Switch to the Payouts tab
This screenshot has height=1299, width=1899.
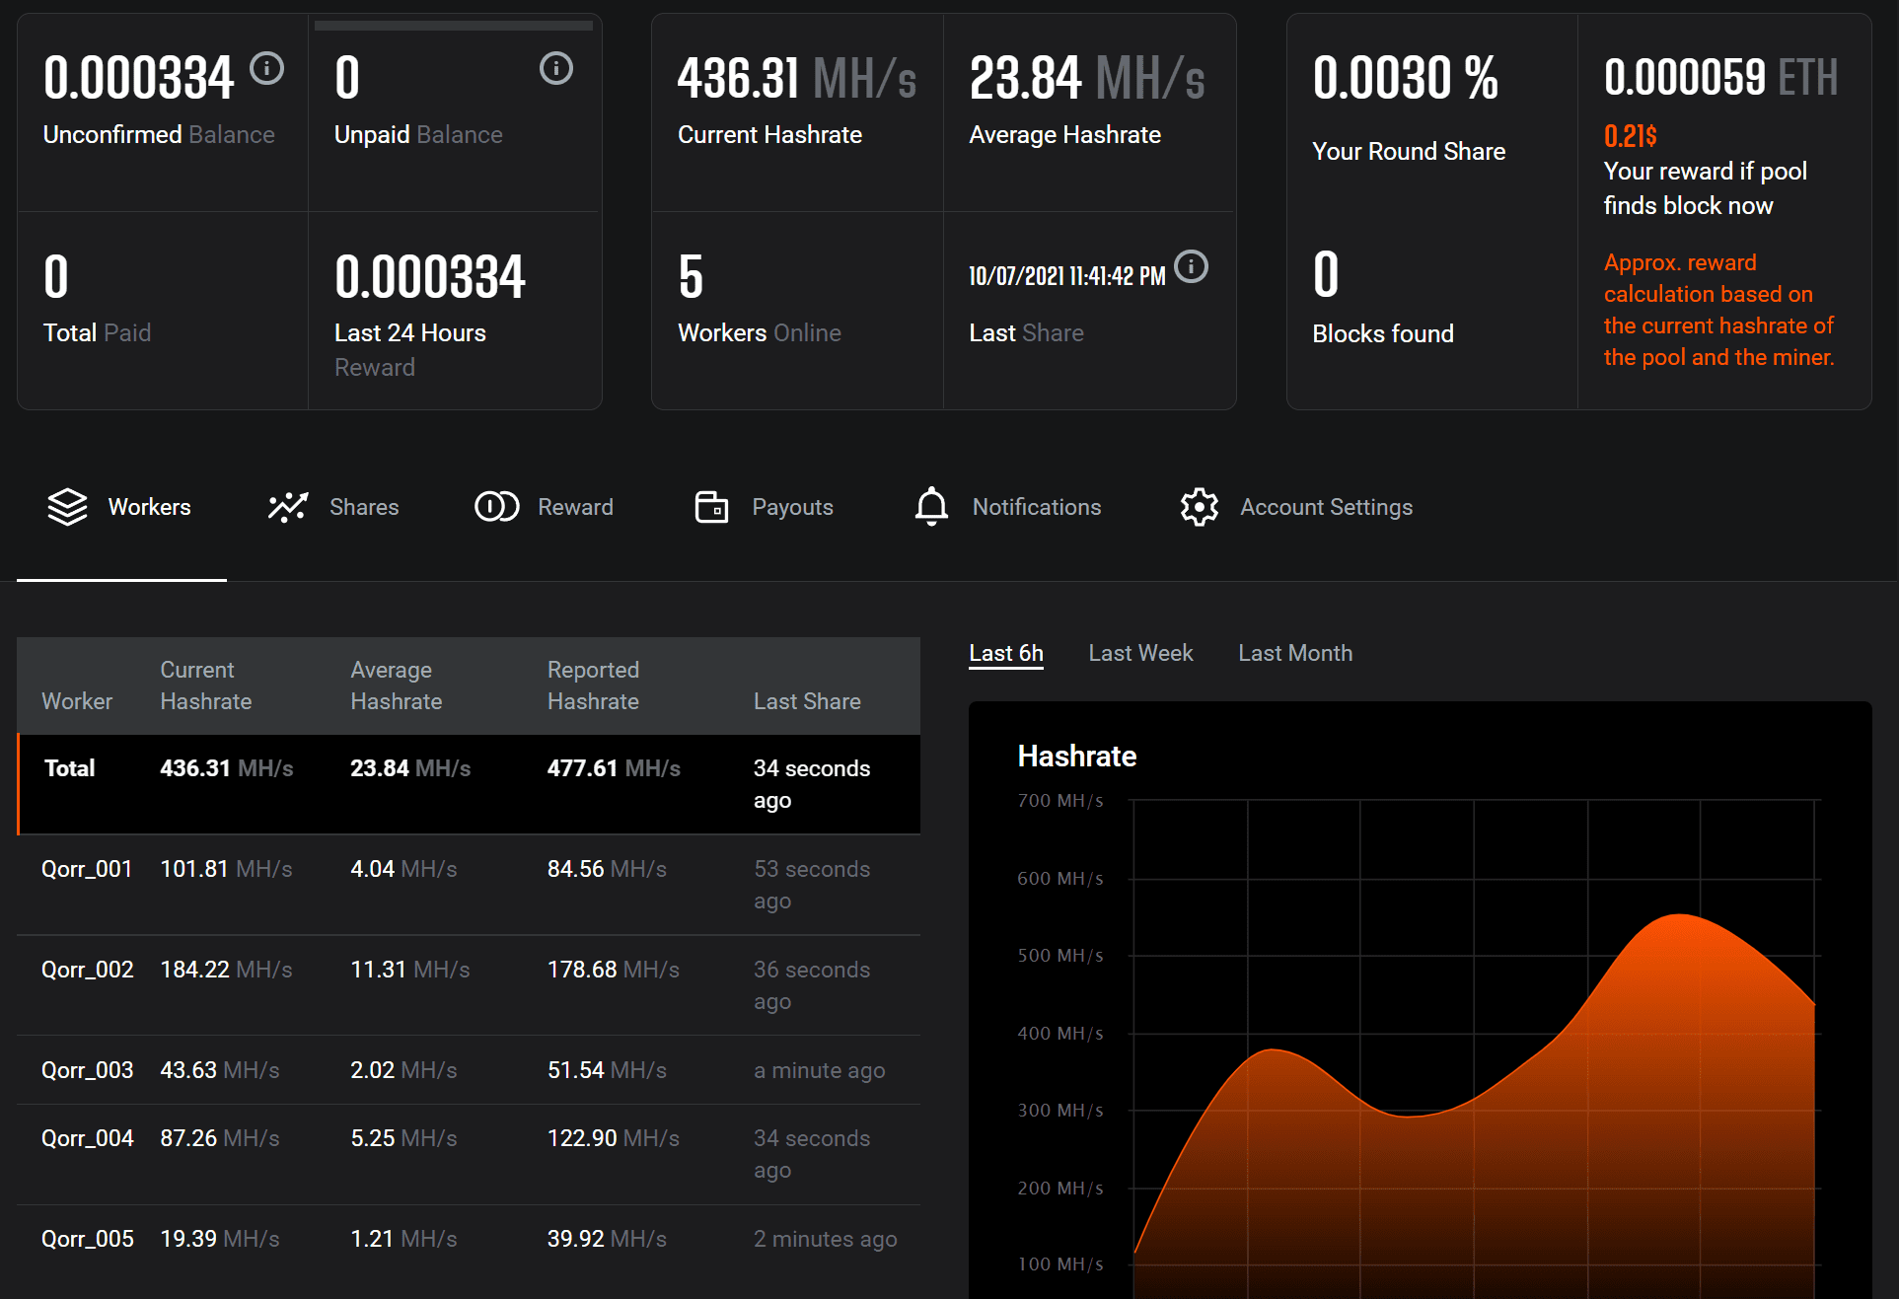point(791,507)
